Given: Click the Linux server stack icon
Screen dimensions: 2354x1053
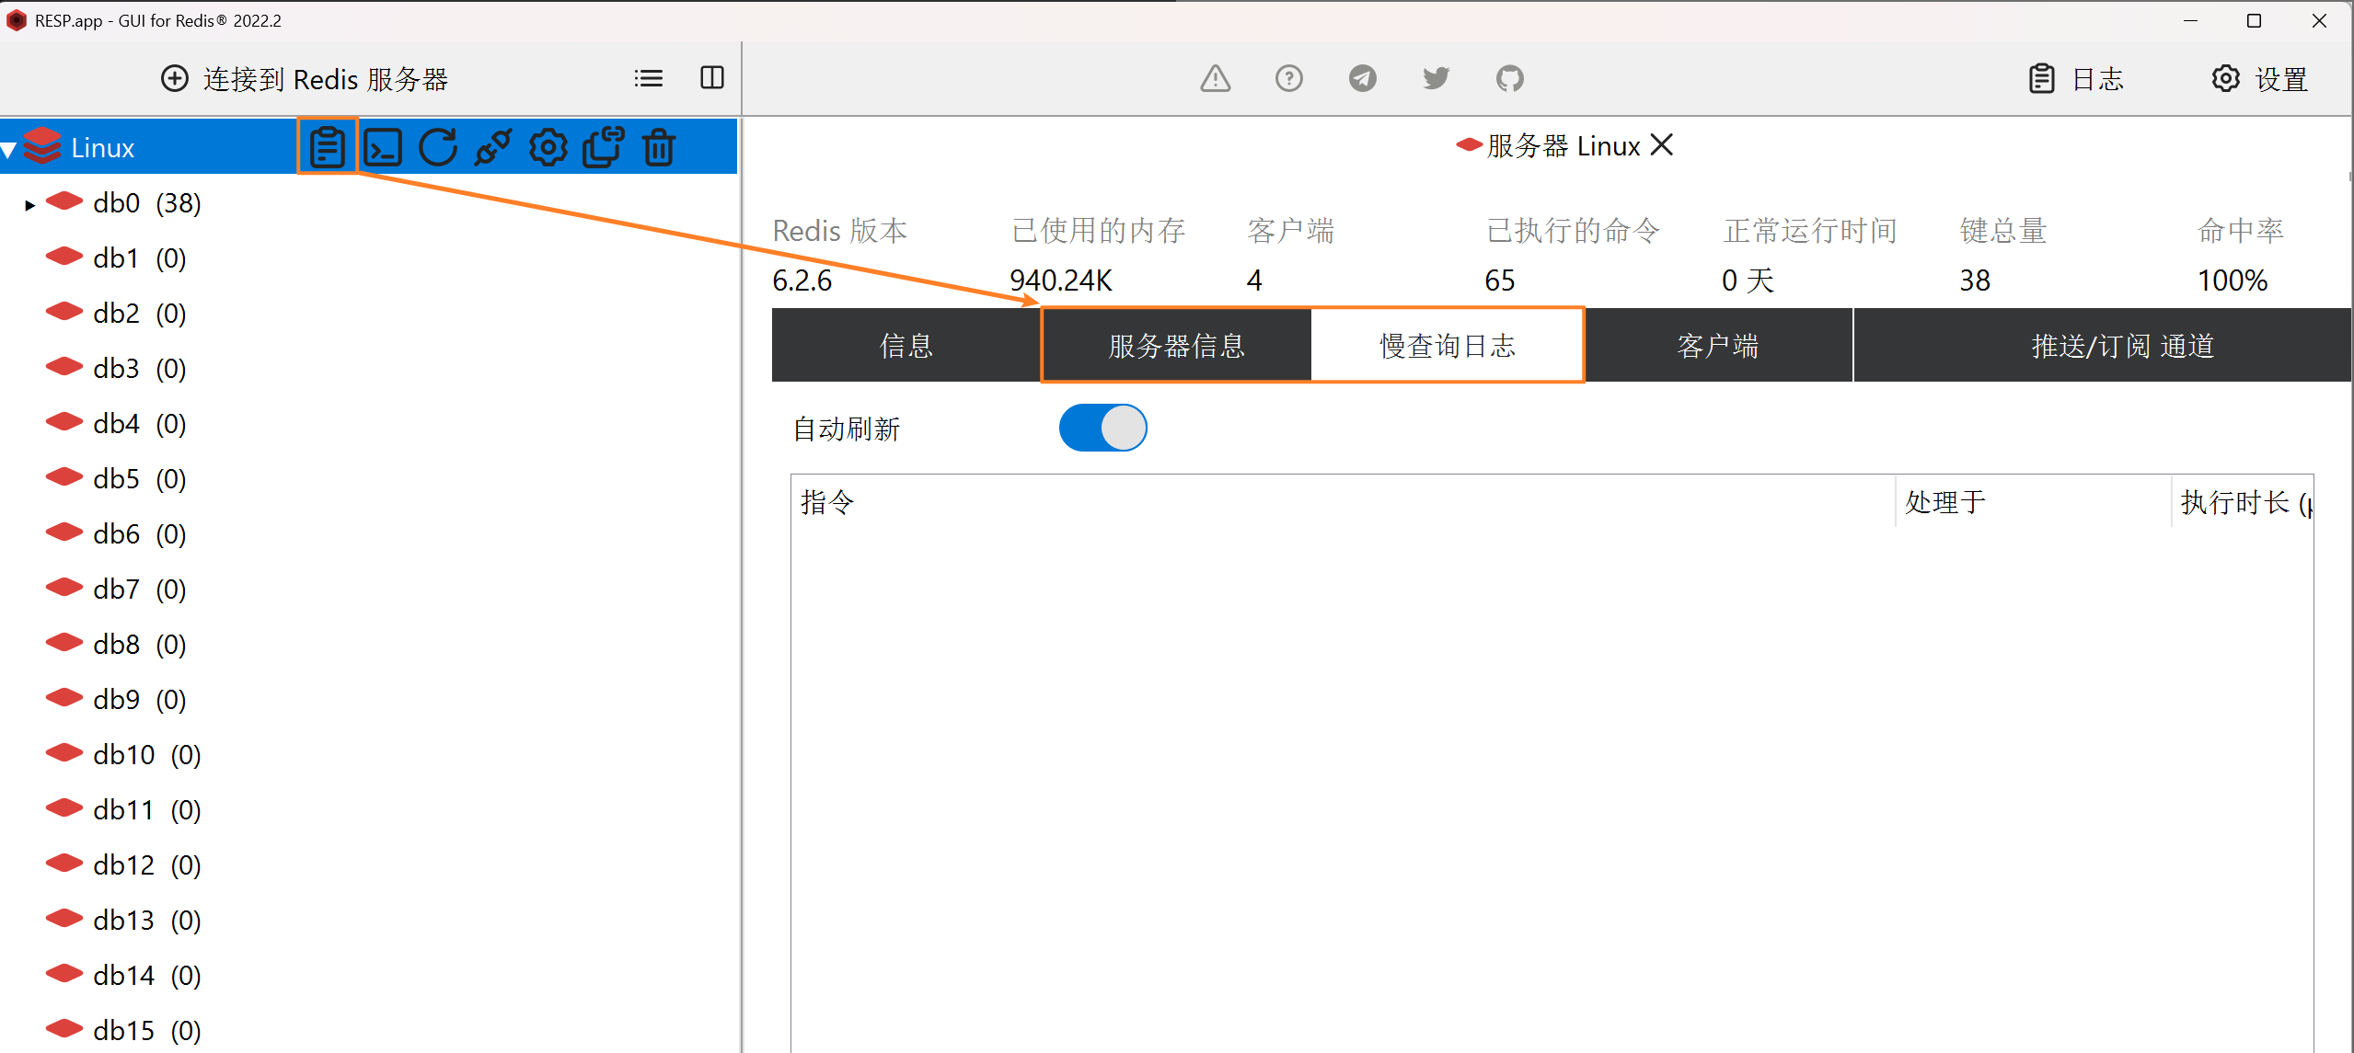Looking at the screenshot, I should [x=42, y=146].
